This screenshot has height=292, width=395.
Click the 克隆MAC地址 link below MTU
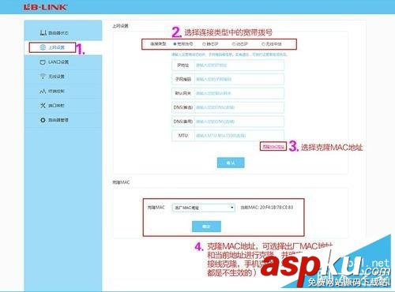coord(273,147)
